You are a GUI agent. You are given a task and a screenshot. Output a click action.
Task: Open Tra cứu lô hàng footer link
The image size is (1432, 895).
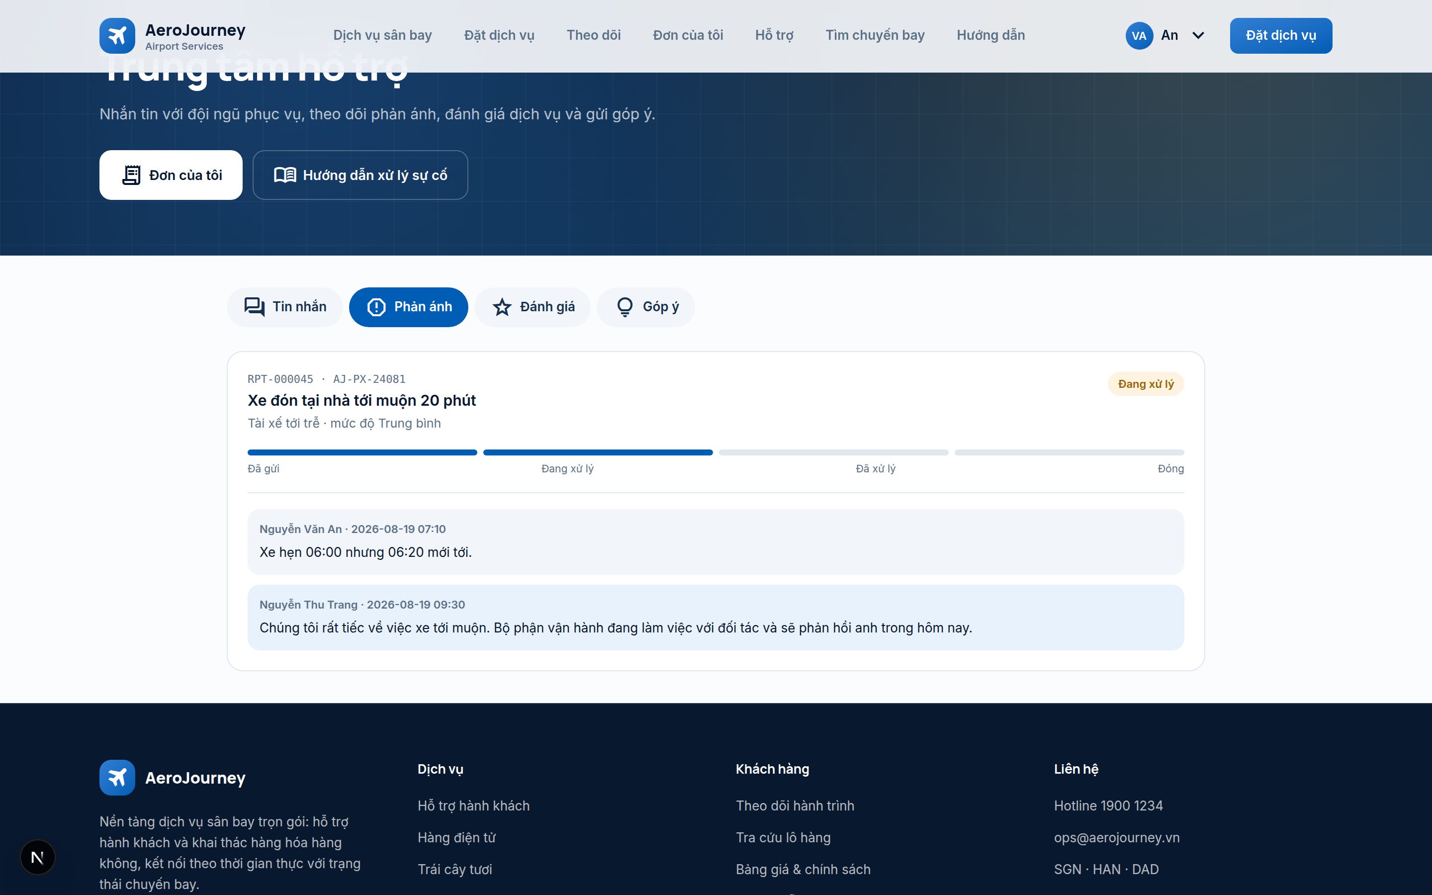pyautogui.click(x=783, y=838)
